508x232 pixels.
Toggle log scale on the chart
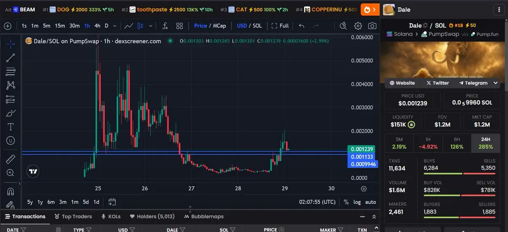[x=357, y=202]
